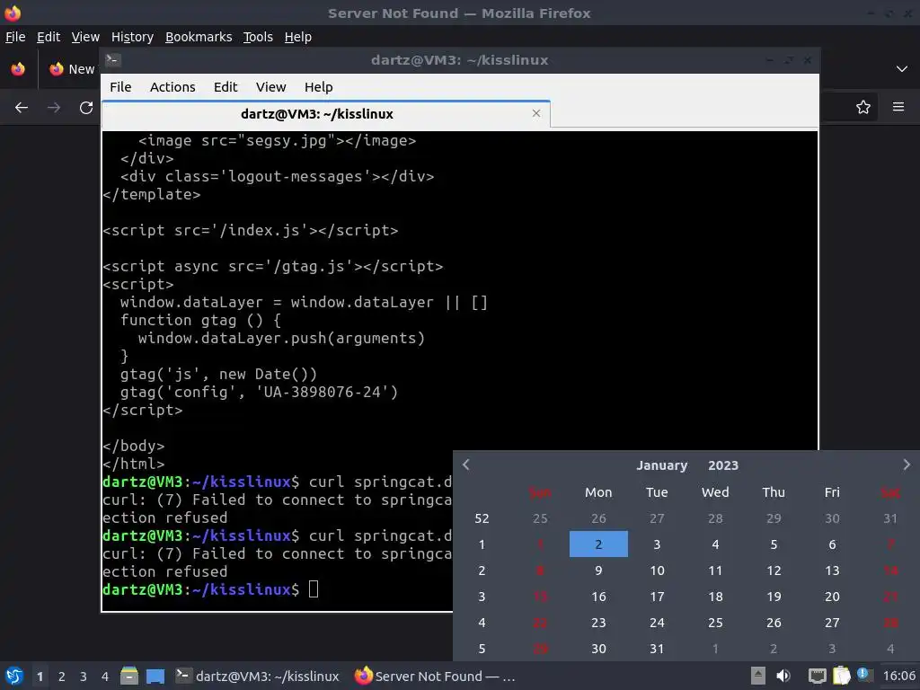
Task: Click the Firefox View pinned icon
Action: [x=18, y=69]
